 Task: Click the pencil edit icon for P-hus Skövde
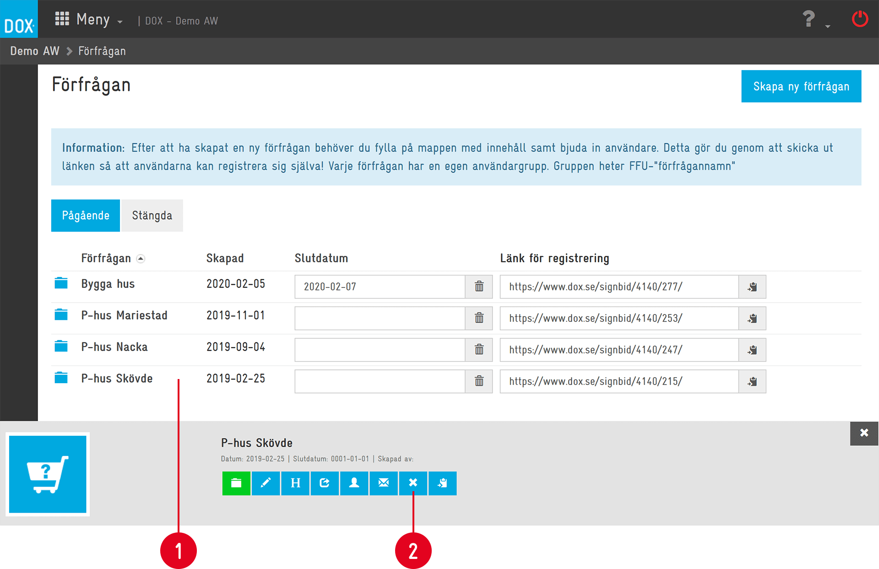[x=266, y=483]
